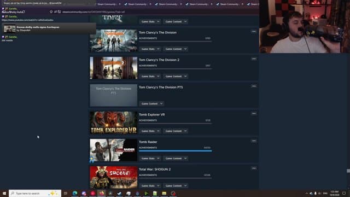Image resolution: width=350 pixels, height=197 pixels.
Task: Open the yellow folder taskbar icon
Action: pos(164,193)
